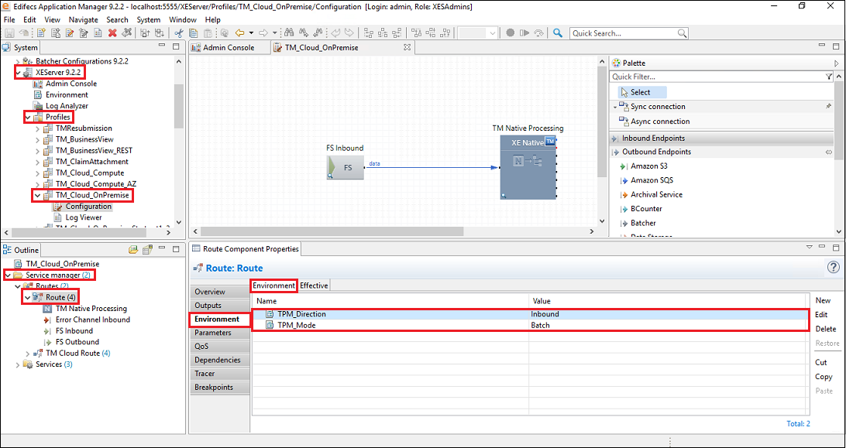Maximize the Outline panel view
This screenshot has height=448, width=846.
click(176, 250)
